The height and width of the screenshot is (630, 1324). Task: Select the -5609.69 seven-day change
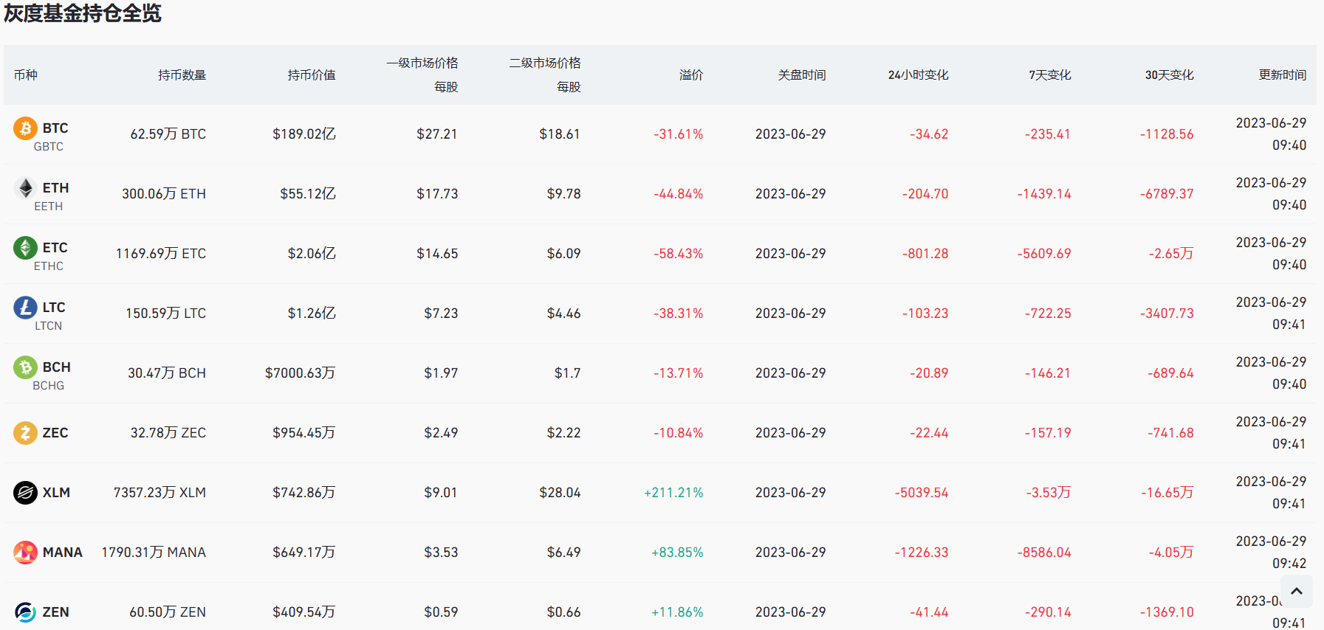coord(1044,254)
